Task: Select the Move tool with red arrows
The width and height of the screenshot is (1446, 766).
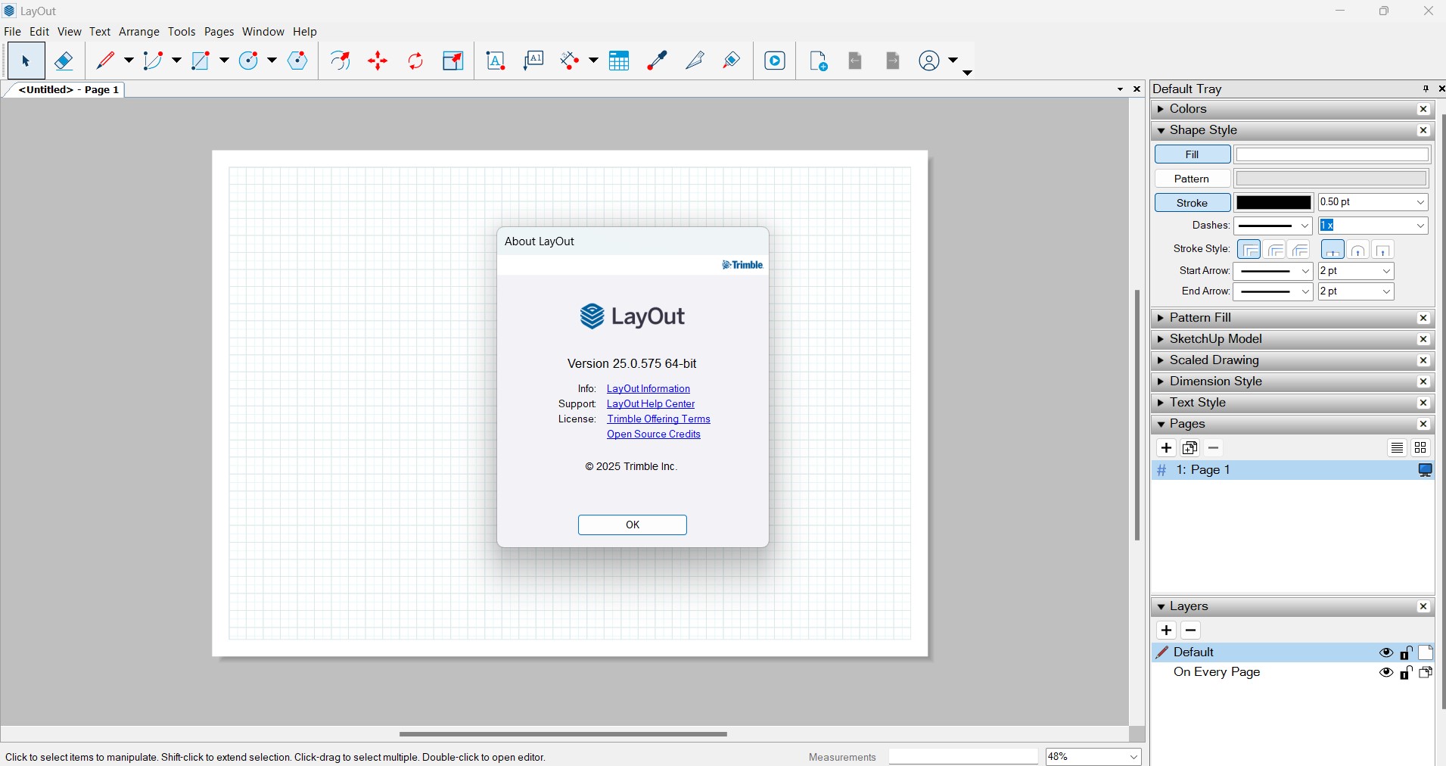Action: point(378,61)
